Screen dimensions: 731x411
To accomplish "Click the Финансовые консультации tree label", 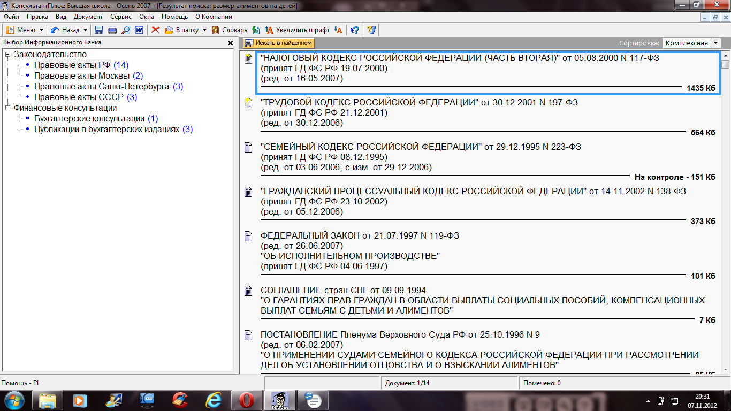I will click(x=65, y=108).
